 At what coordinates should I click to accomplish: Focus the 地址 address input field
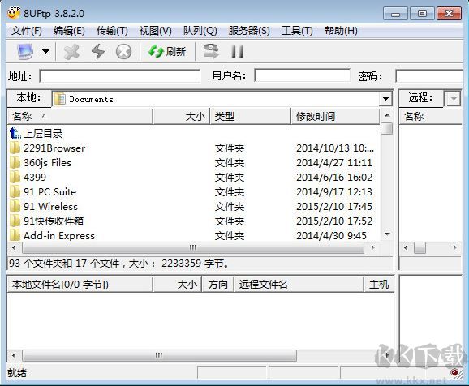(119, 76)
